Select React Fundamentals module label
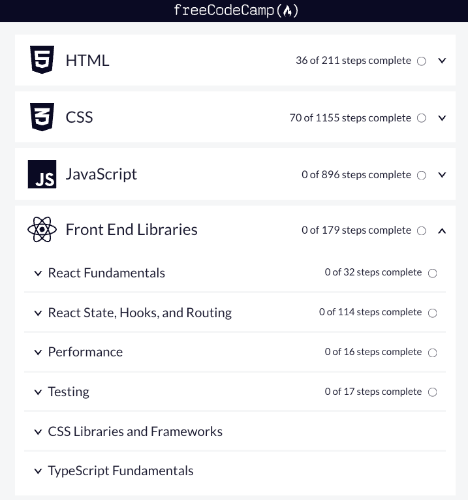 tap(106, 273)
